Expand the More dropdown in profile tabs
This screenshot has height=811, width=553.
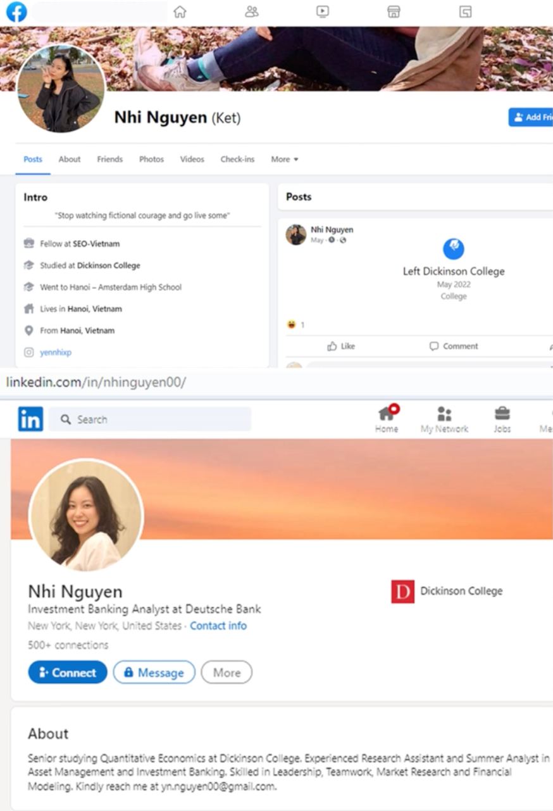[285, 159]
